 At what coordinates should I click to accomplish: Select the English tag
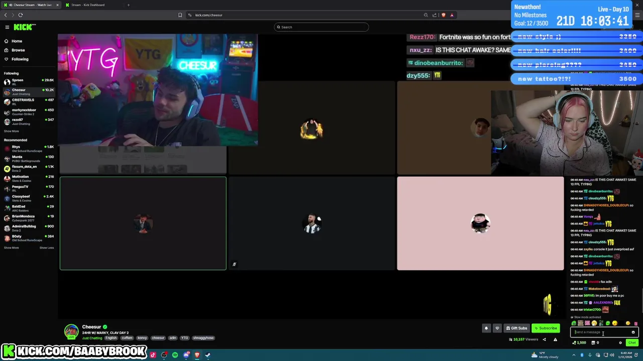[x=111, y=338]
